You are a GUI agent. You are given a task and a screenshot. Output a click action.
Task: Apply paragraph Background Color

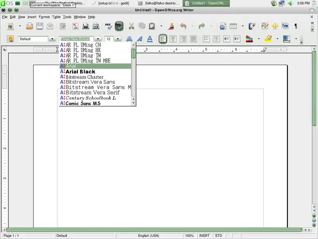click(287, 39)
